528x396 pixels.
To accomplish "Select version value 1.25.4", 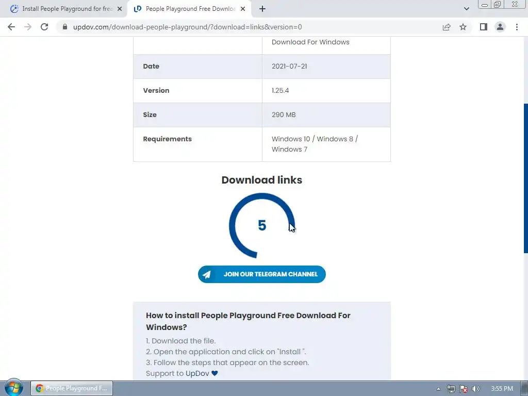I will pos(280,91).
